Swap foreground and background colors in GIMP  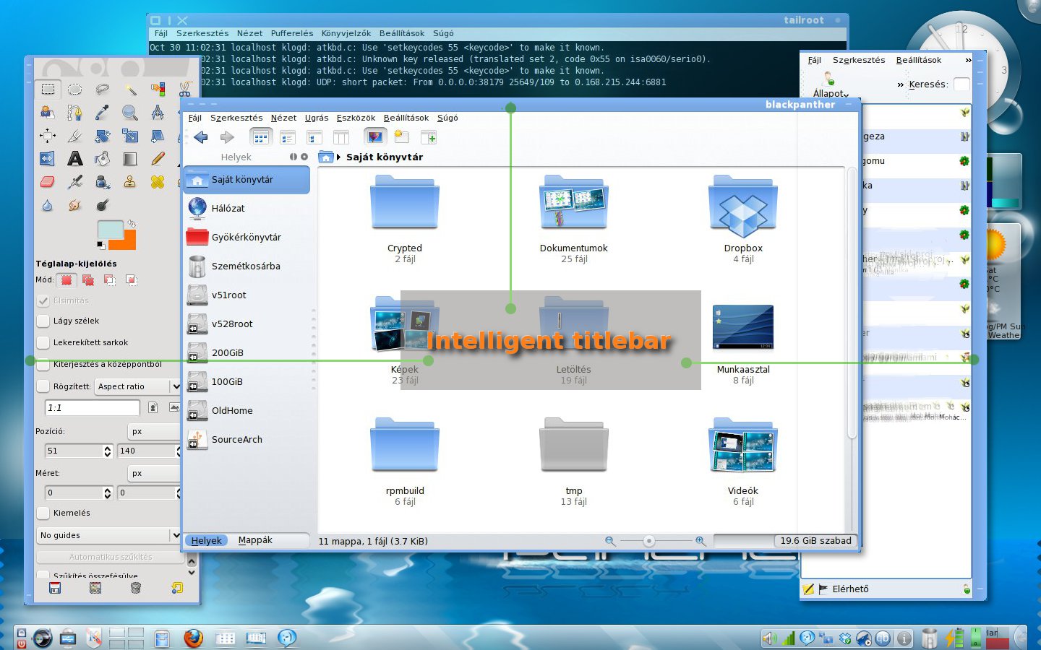132,224
